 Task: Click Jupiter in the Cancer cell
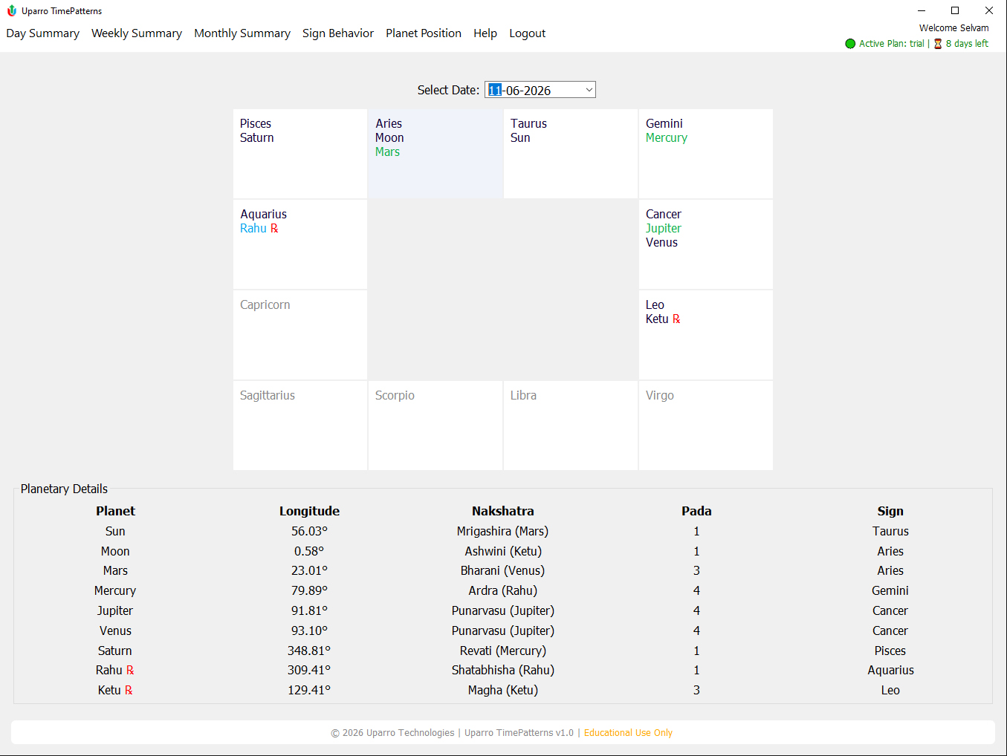(664, 228)
